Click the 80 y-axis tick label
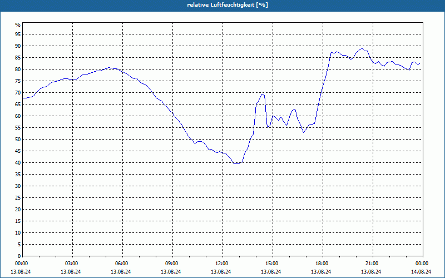This screenshot has width=445, height=278. pos(18,69)
